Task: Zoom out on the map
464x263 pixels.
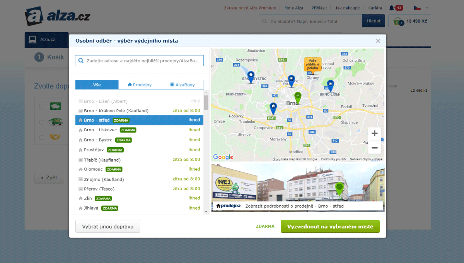Action: 374,147
